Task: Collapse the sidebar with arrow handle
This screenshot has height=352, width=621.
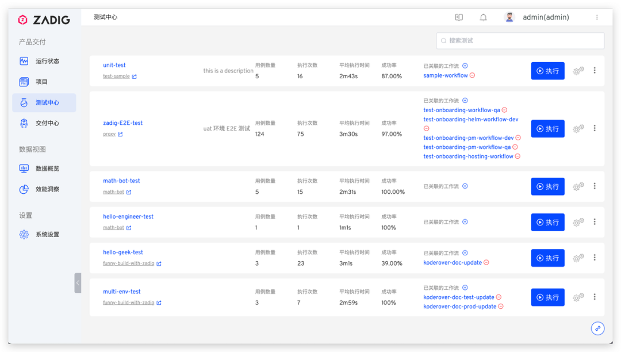Action: coord(78,283)
